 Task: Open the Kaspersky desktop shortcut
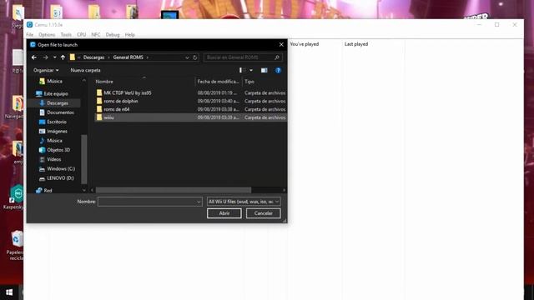point(14,197)
